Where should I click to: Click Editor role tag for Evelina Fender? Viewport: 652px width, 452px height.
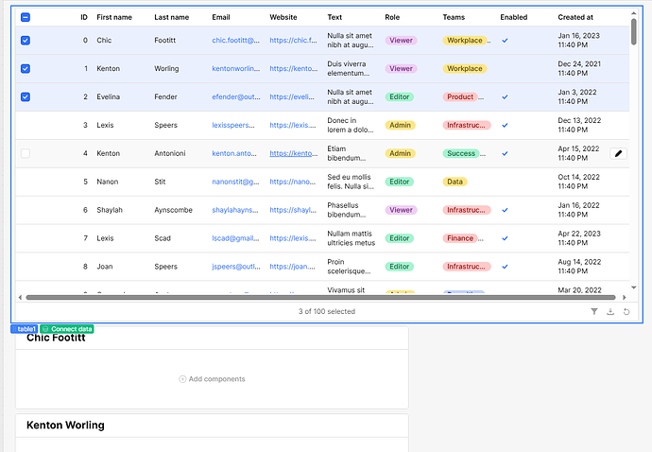(x=399, y=97)
